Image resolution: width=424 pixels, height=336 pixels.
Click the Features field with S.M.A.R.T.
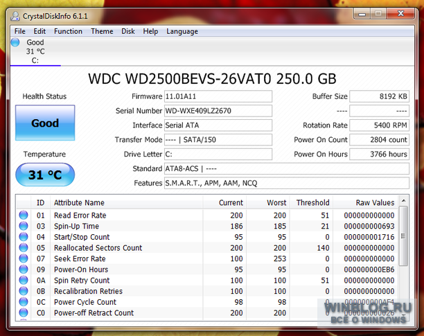click(287, 183)
